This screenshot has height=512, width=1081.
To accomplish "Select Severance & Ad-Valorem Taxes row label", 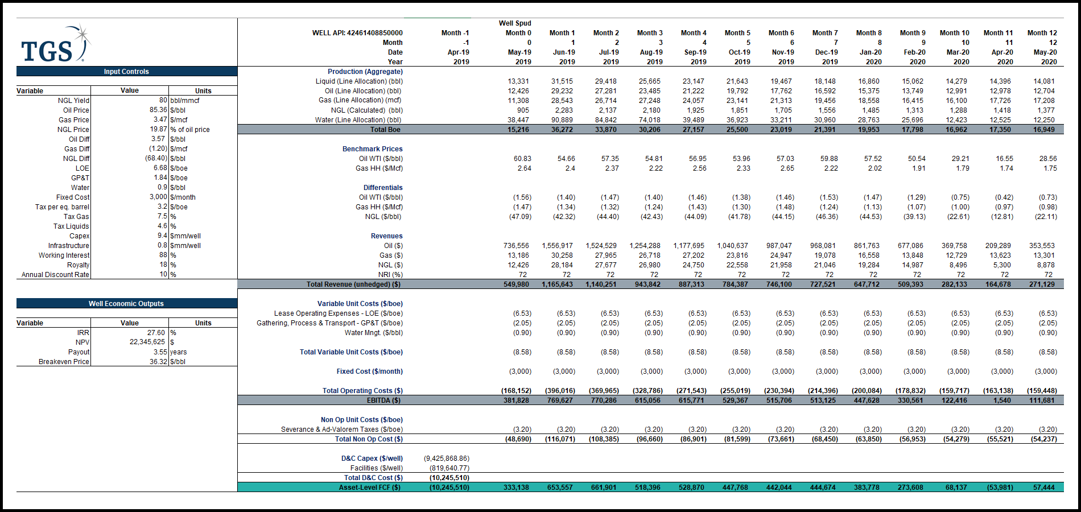I will [x=341, y=430].
